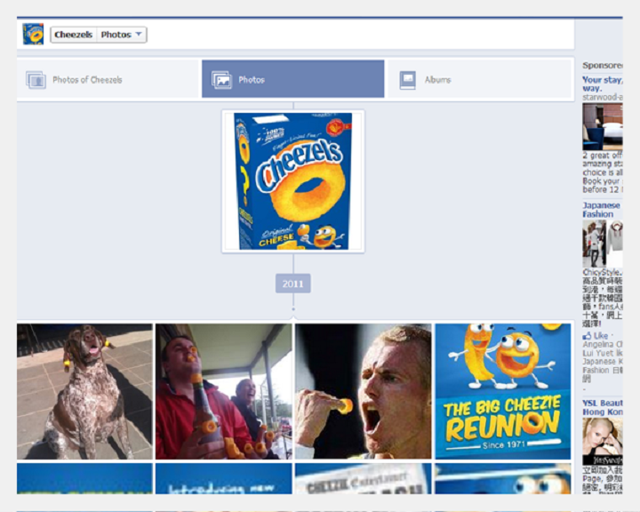
Task: Open the Photos dropdown arrow
Action: pyautogui.click(x=139, y=34)
